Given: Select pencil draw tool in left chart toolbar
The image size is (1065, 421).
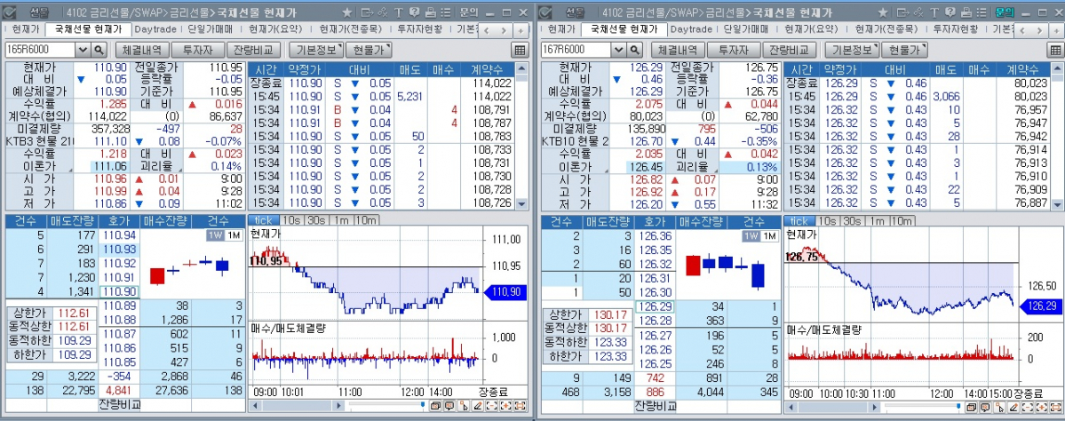Looking at the screenshot, I should coord(478,406).
